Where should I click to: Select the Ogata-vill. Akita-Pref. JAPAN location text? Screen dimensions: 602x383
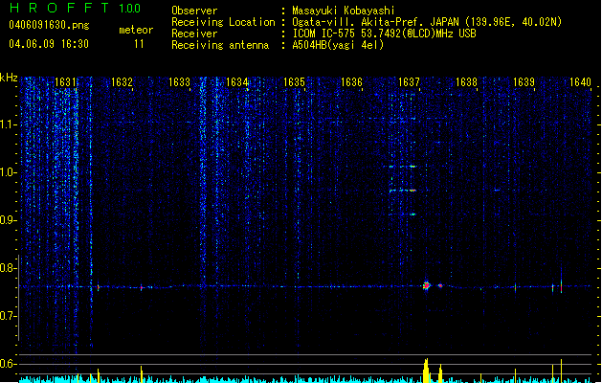pos(427,22)
